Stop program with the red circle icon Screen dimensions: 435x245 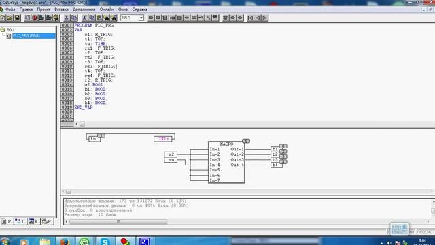coord(35,18)
